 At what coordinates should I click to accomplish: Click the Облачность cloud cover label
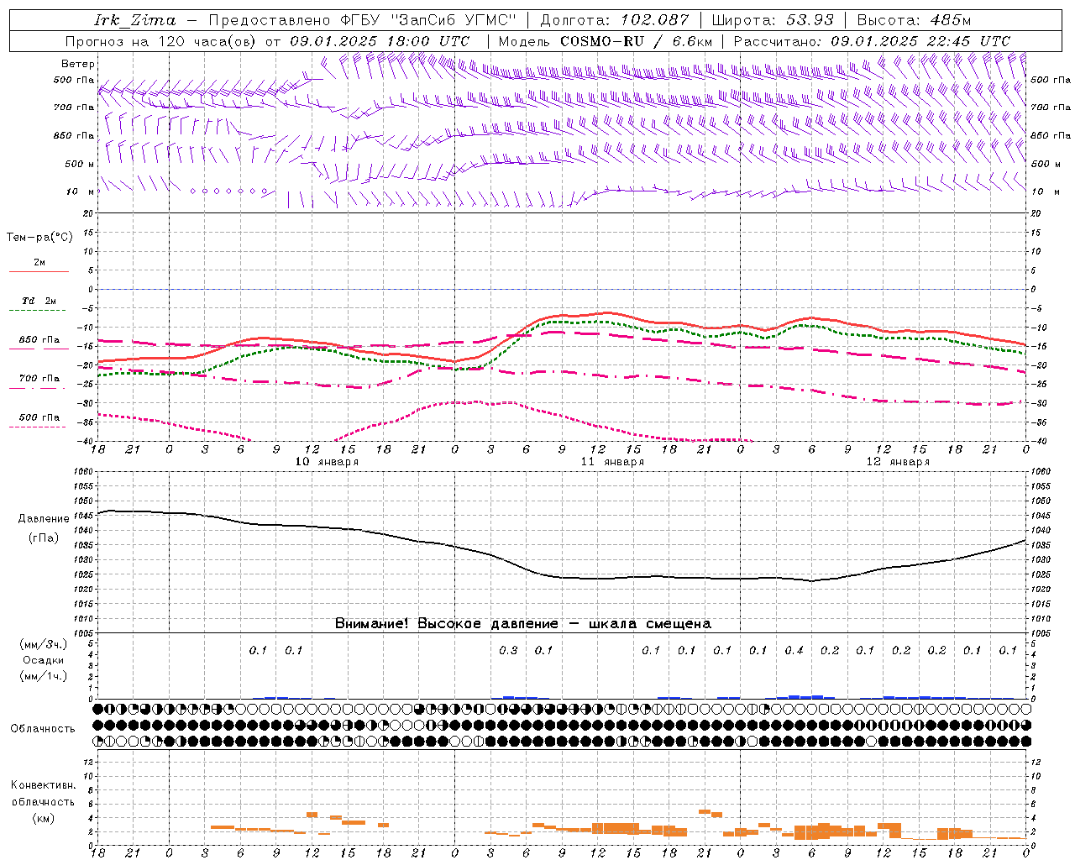(x=43, y=728)
